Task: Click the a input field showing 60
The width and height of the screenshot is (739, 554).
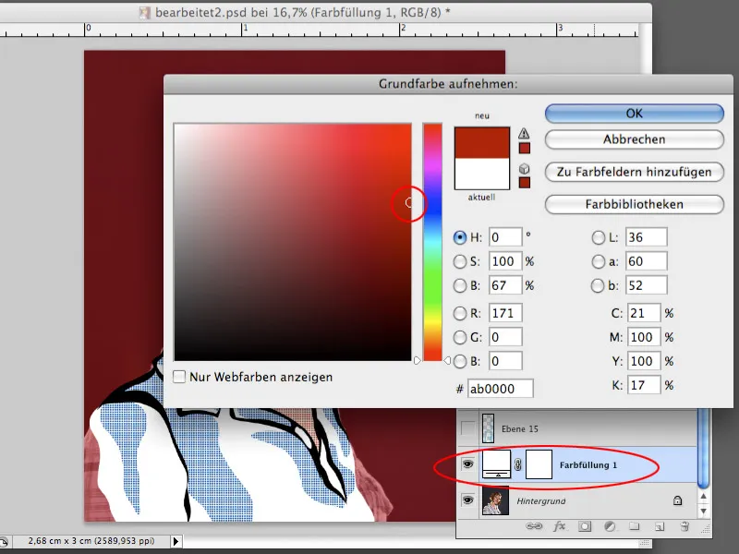Action: (x=646, y=261)
